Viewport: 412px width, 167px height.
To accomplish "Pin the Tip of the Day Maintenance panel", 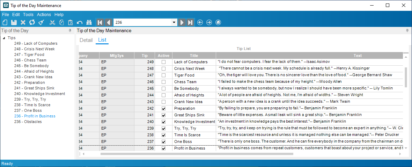I will [x=407, y=31].
